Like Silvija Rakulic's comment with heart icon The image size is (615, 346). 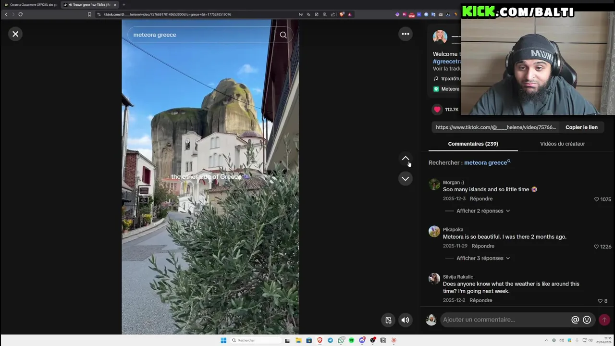[600, 301]
